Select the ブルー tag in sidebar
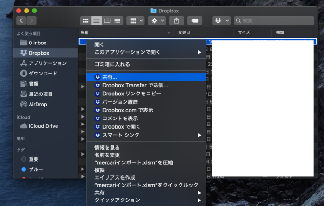 pyautogui.click(x=36, y=169)
